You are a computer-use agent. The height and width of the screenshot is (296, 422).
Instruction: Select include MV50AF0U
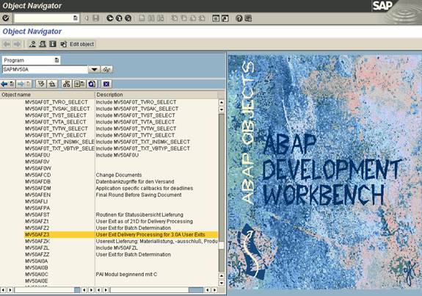37,155
